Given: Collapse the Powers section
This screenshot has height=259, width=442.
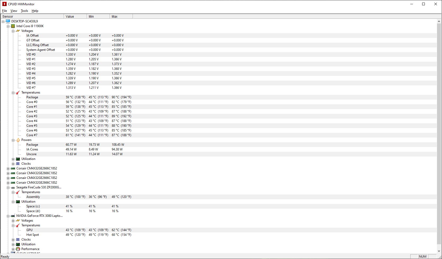Looking at the screenshot, I should (x=13, y=140).
